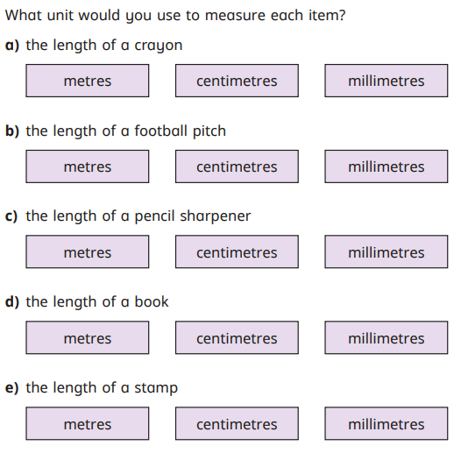
Task: Pick millimetres for the pencil sharpener
Action: coord(387,251)
